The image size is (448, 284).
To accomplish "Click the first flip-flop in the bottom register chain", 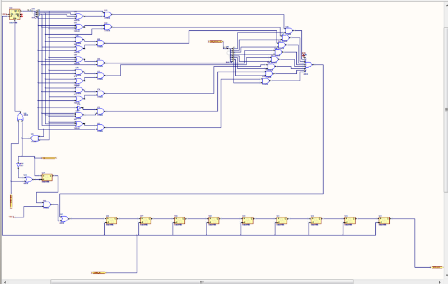I will [x=111, y=221].
